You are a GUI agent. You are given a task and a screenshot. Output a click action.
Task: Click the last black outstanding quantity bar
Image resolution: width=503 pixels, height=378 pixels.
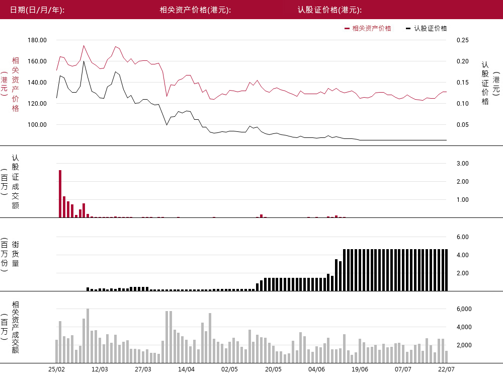(x=447, y=270)
